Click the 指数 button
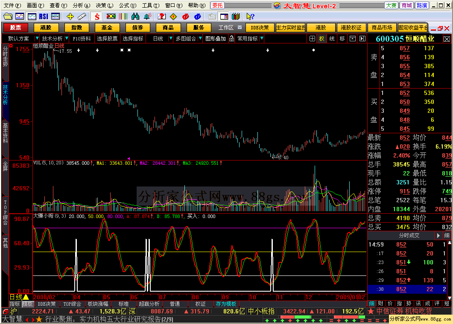The height and width of the screenshot is (324, 453). (76, 27)
